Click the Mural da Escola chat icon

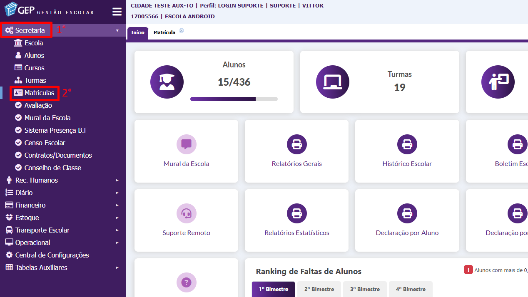point(186,144)
